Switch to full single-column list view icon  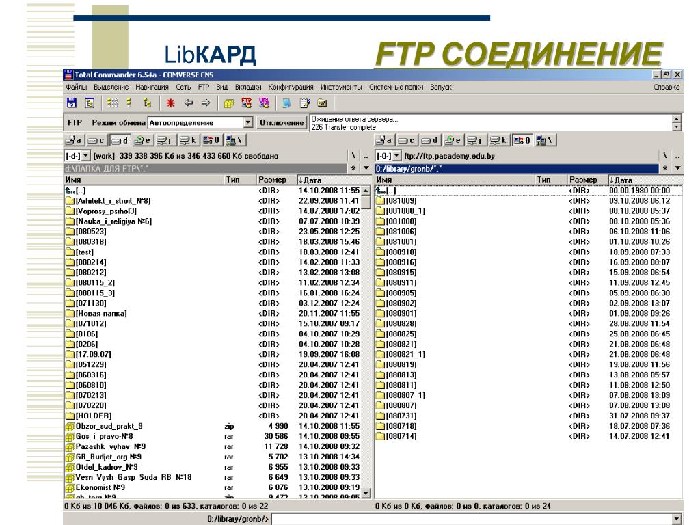129,103
